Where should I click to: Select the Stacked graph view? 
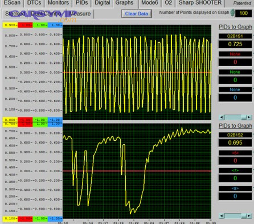pyautogui.click(x=15, y=14)
